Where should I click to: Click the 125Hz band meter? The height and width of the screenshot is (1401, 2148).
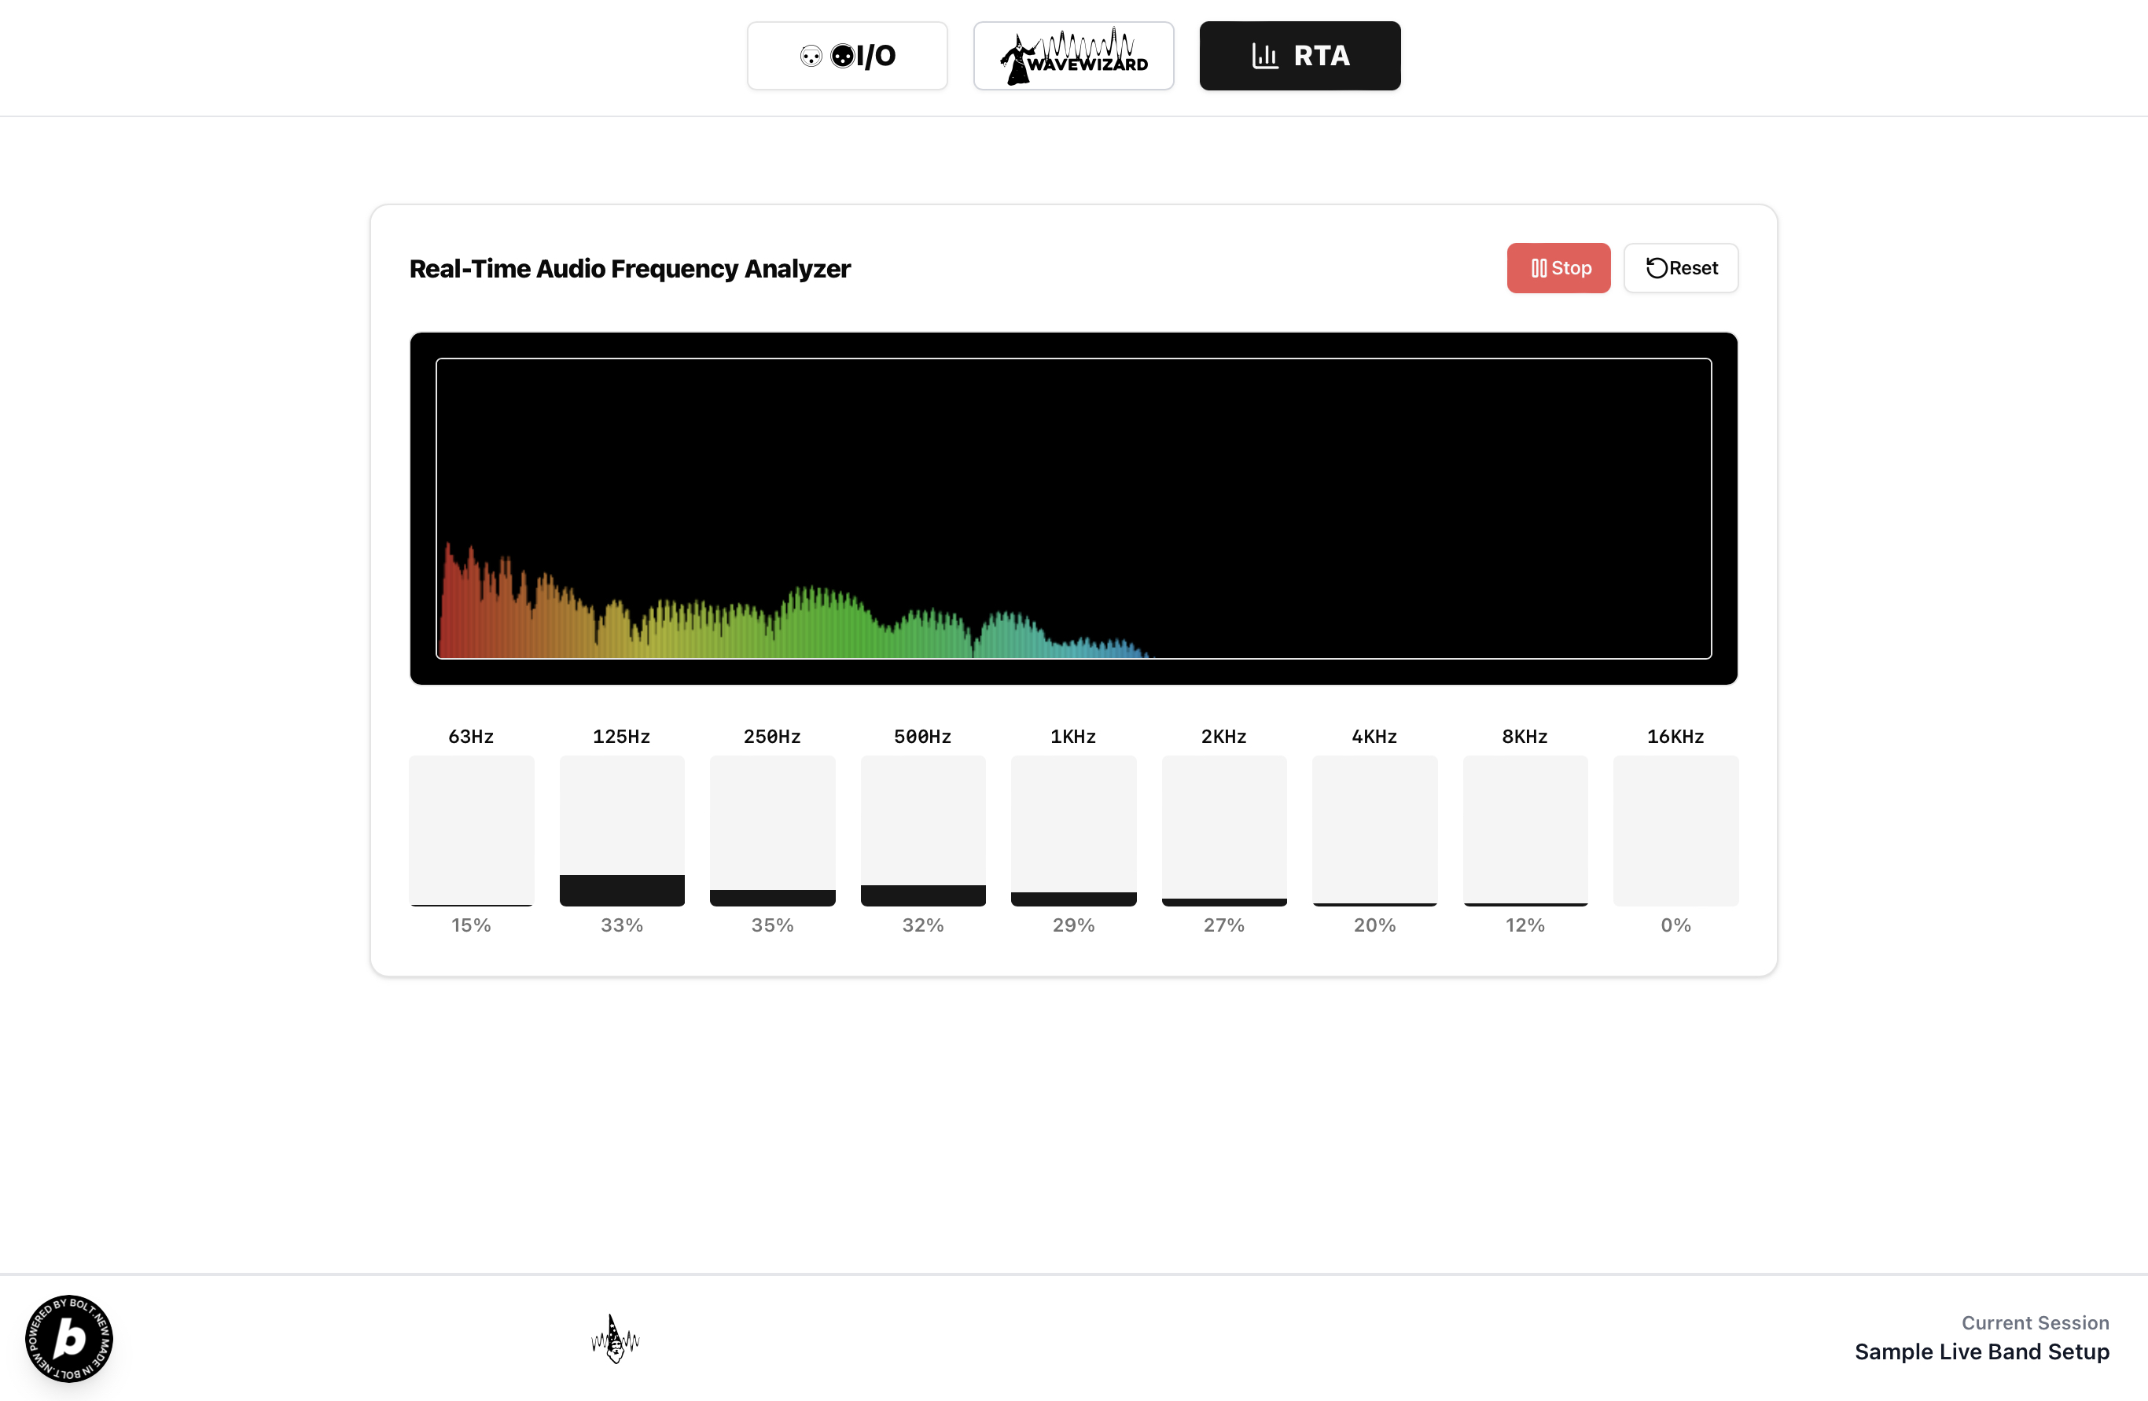[x=622, y=830]
